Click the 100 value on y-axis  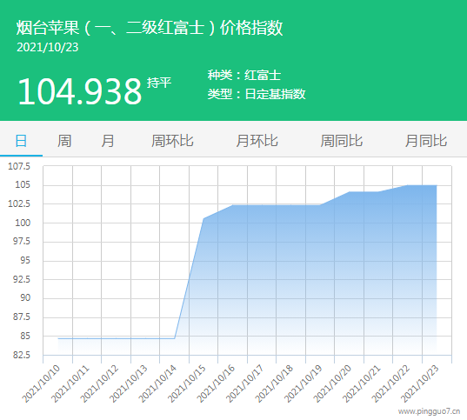(x=23, y=223)
